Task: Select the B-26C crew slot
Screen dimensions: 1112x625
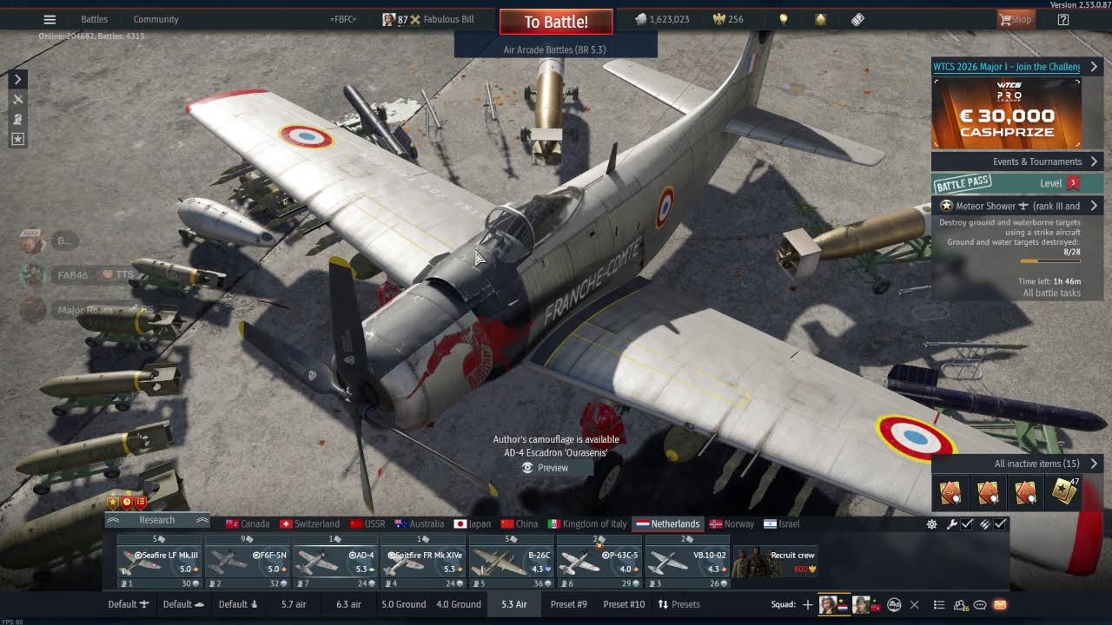Action: 512,562
